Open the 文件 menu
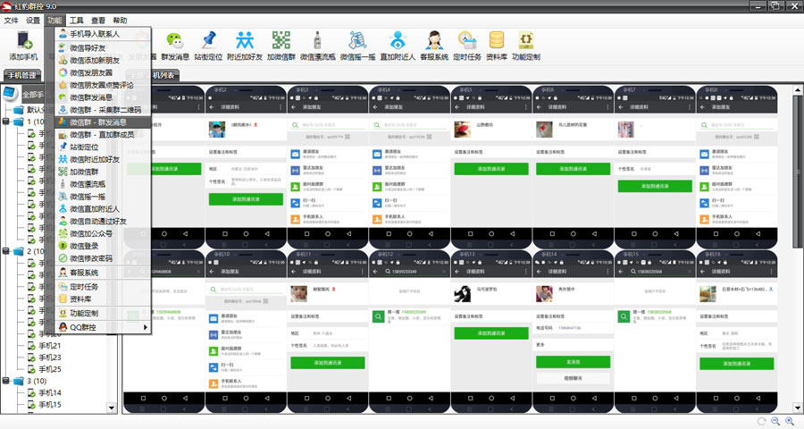This screenshot has width=804, height=429. click(11, 21)
